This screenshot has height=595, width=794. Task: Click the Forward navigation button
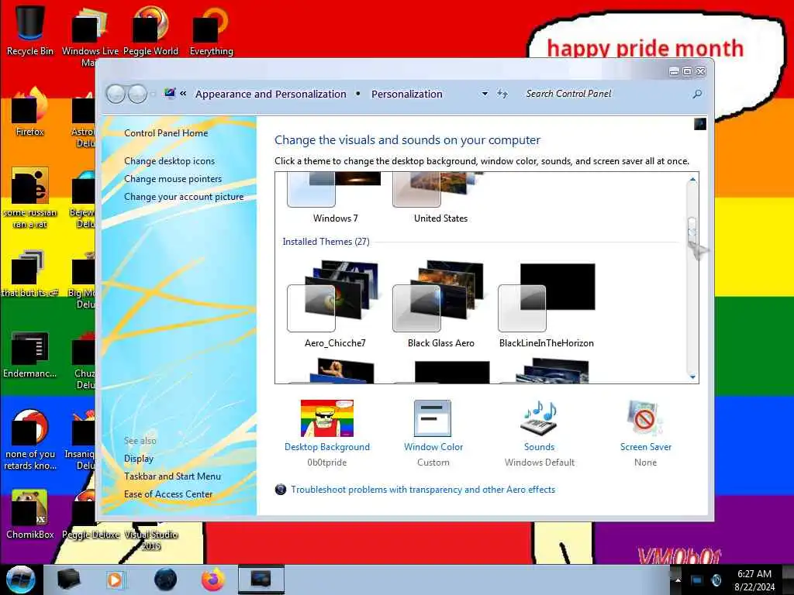pyautogui.click(x=137, y=94)
